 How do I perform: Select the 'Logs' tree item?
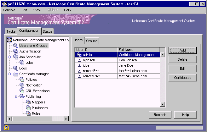(23, 68)
